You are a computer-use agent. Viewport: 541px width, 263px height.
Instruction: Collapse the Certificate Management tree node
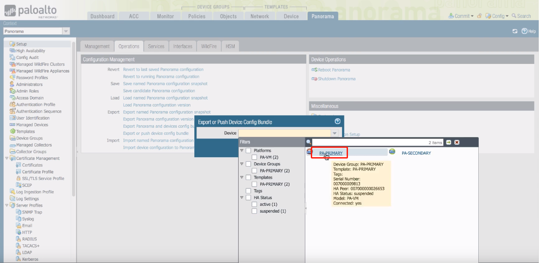point(7,159)
